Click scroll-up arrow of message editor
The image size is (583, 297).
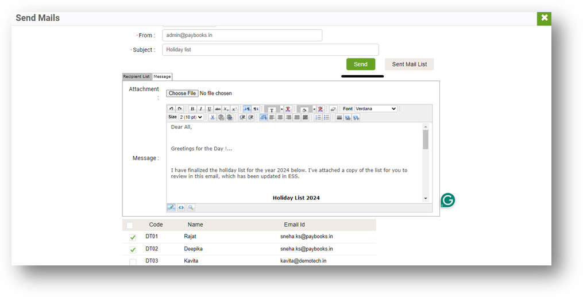(x=426, y=127)
